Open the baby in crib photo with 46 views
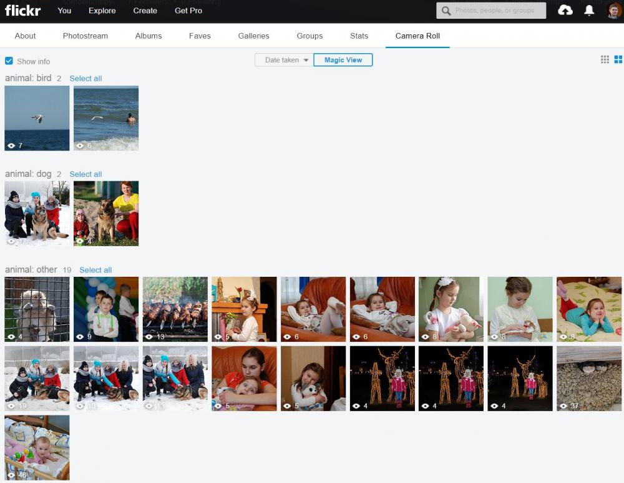624x483 pixels. 37,447
